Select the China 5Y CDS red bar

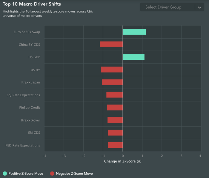(x=111, y=44)
